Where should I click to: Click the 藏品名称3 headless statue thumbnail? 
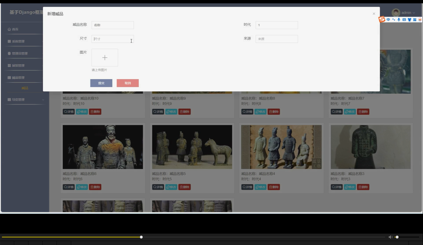(x=371, y=147)
